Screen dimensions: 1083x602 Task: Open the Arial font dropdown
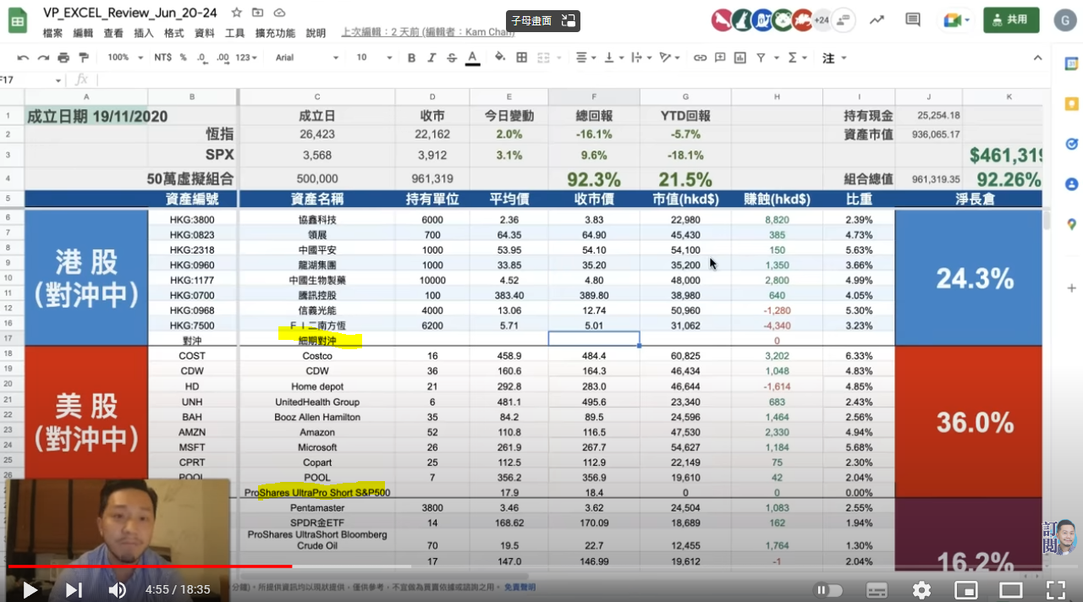[x=306, y=57]
